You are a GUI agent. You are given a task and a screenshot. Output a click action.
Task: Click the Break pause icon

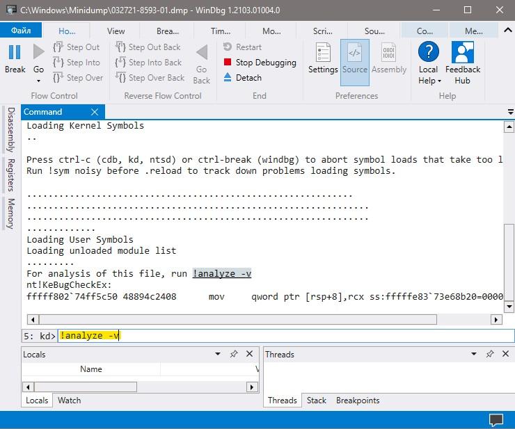pos(14,53)
